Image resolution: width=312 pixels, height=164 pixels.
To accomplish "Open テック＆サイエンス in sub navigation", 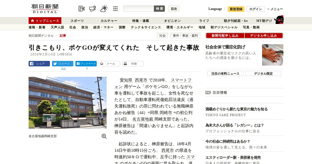I will pos(146,27).
